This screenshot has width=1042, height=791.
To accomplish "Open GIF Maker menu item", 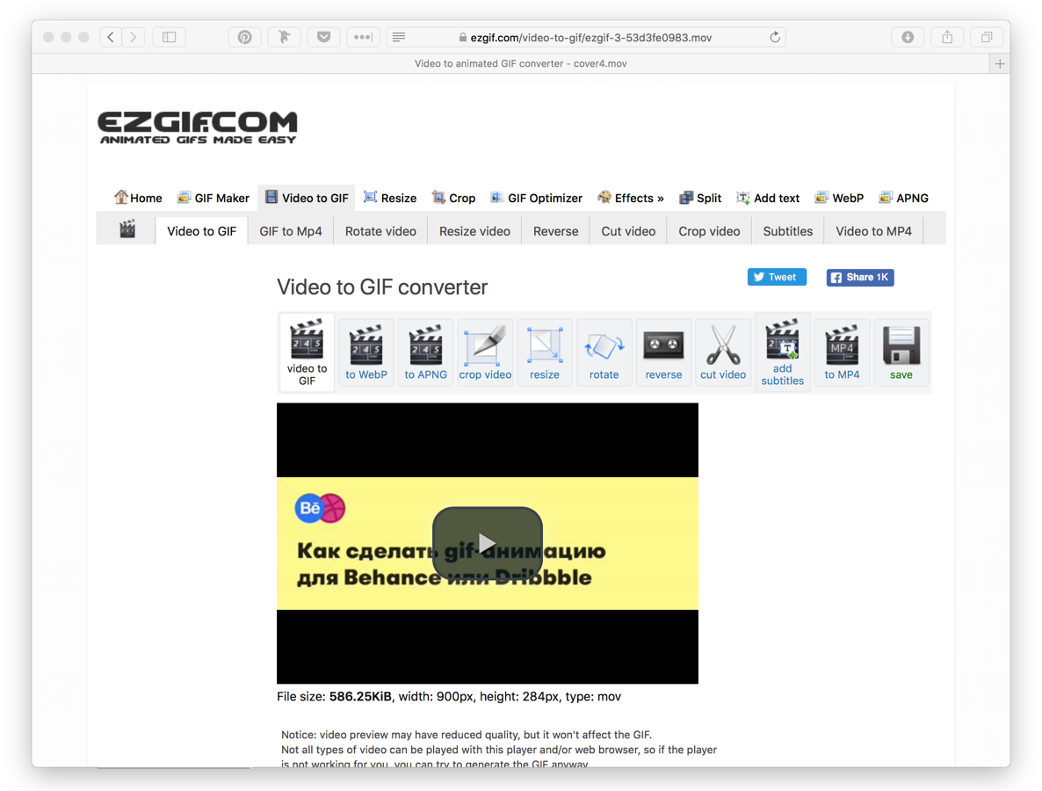I will (213, 198).
